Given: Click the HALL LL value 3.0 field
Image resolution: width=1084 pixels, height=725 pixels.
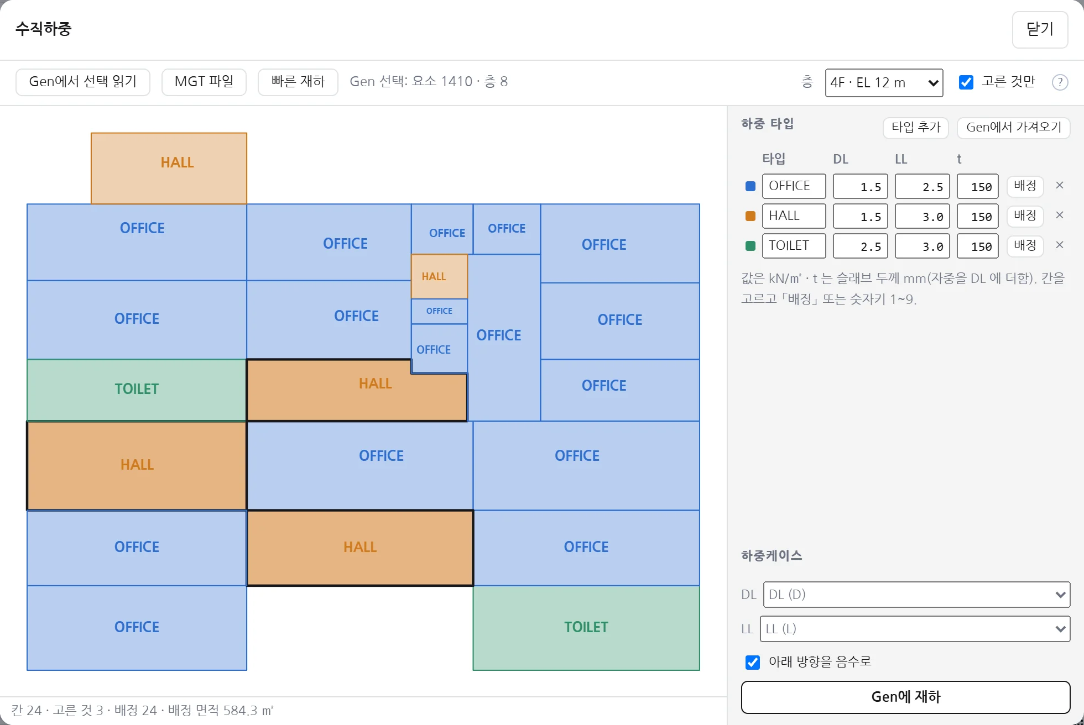Looking at the screenshot, I should coord(923,216).
